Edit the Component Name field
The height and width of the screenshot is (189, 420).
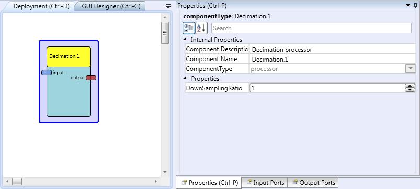[333, 60]
